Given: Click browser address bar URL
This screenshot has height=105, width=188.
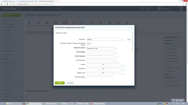Looking at the screenshot, I should pos(33,4).
